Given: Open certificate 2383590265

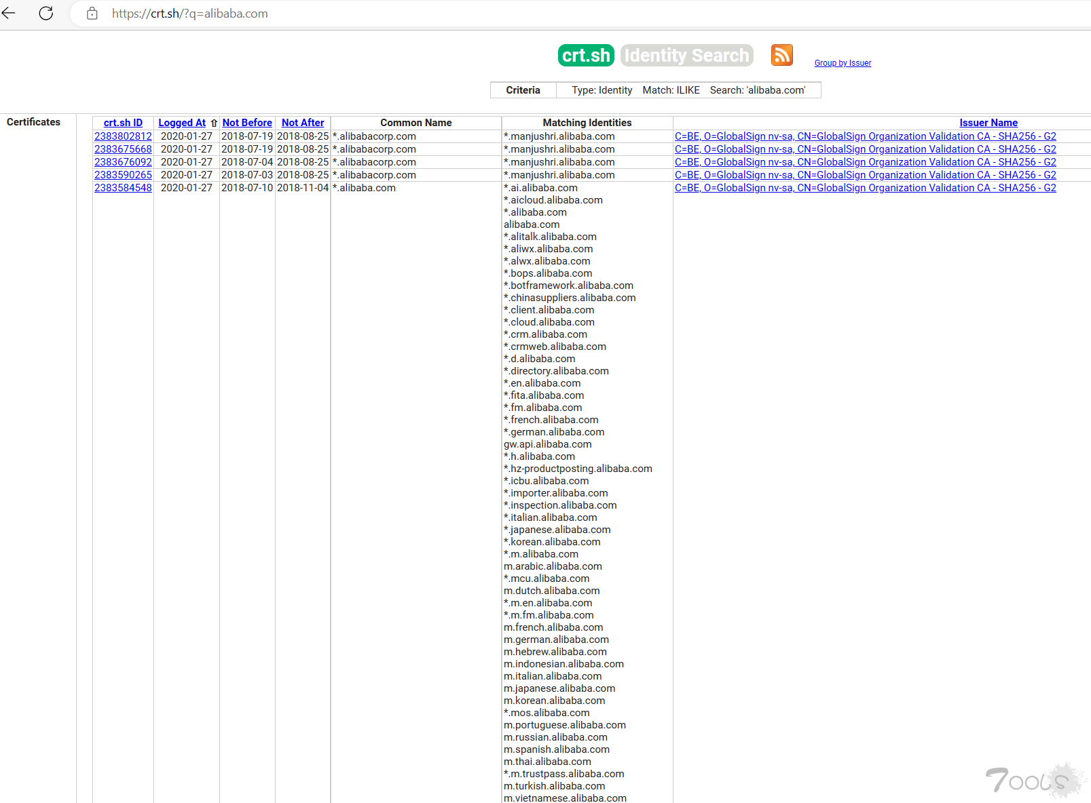Looking at the screenshot, I should tap(123, 175).
